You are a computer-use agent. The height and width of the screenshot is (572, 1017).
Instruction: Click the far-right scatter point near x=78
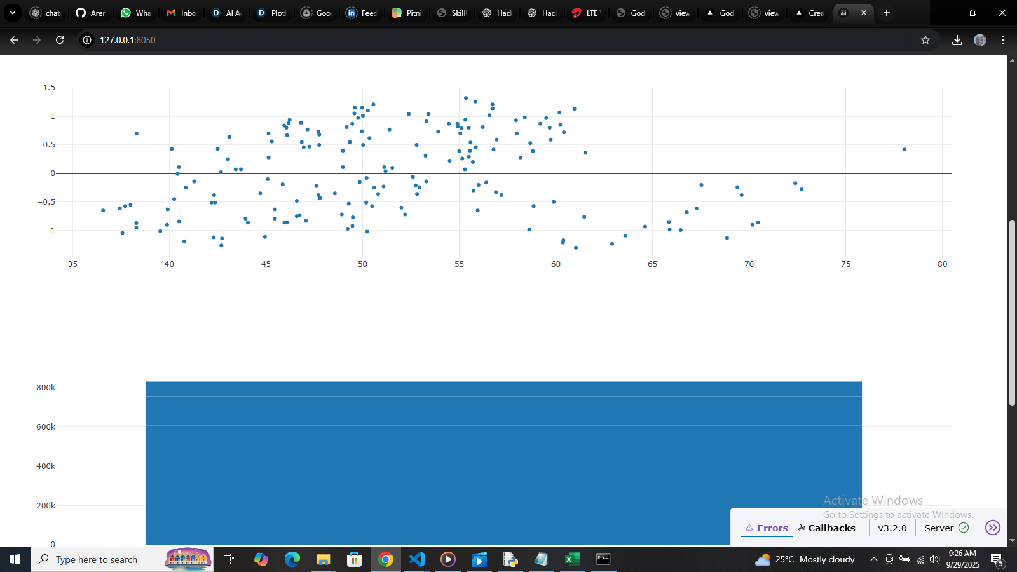[x=904, y=149]
